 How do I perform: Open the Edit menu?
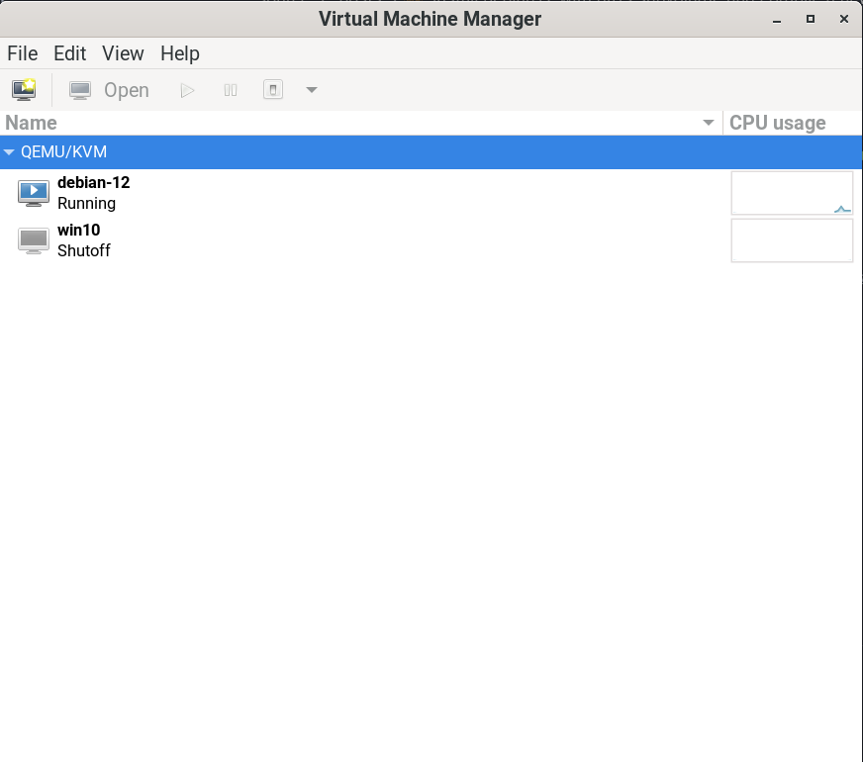70,53
